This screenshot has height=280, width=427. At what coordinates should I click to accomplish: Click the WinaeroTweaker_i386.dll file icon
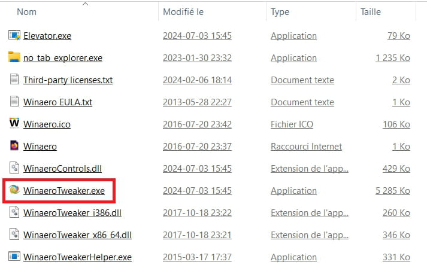14,212
